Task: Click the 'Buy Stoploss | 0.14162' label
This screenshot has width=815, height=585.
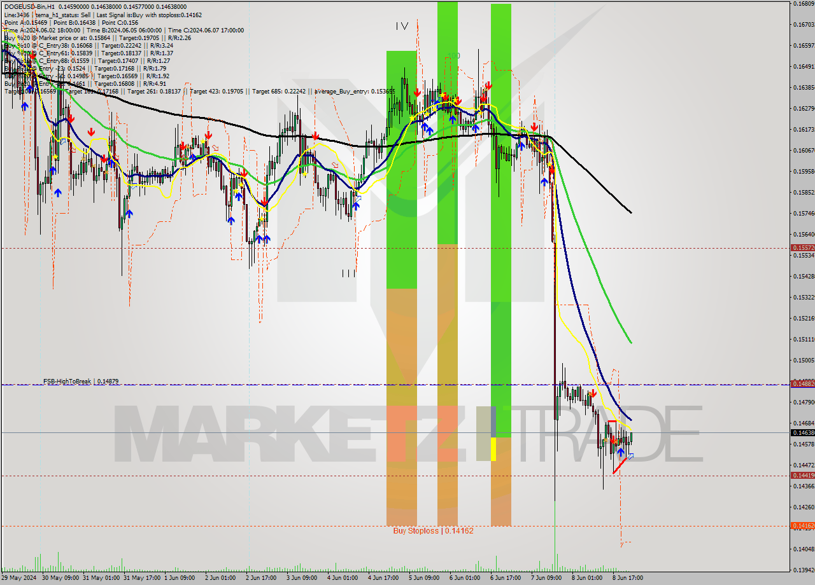Action: 433,530
